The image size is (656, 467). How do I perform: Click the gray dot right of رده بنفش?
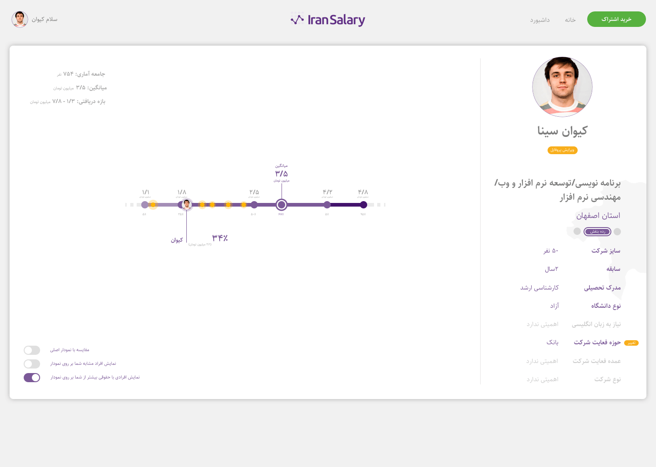point(617,232)
